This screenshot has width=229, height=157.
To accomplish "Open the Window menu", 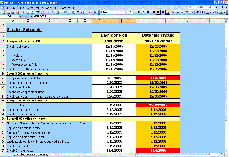I will tap(66, 8).
